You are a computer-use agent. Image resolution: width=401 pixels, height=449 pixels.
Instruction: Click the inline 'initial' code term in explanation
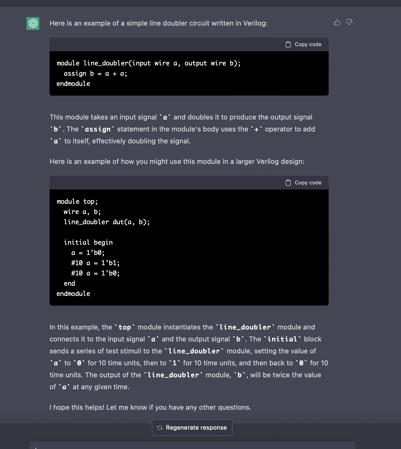pyautogui.click(x=282, y=339)
